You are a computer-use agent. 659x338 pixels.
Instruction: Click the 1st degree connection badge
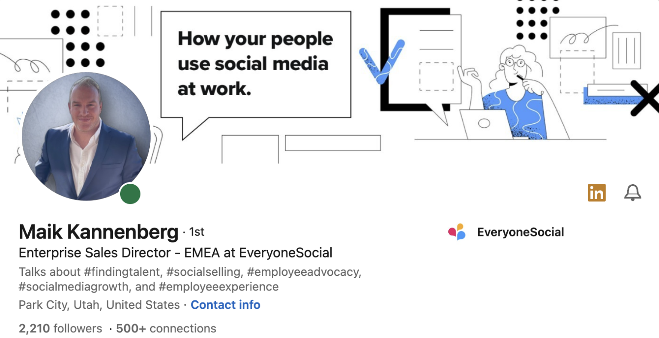(x=196, y=231)
